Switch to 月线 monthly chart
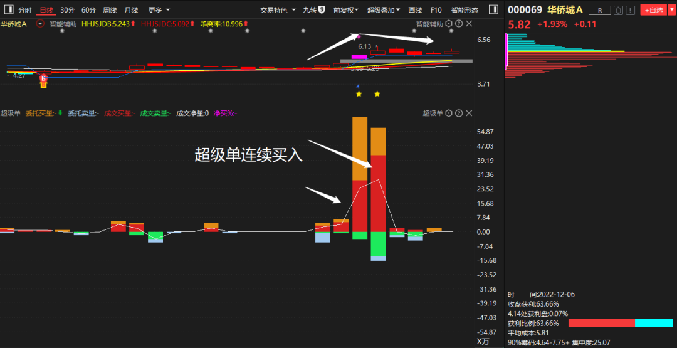The height and width of the screenshot is (348, 677). (131, 10)
